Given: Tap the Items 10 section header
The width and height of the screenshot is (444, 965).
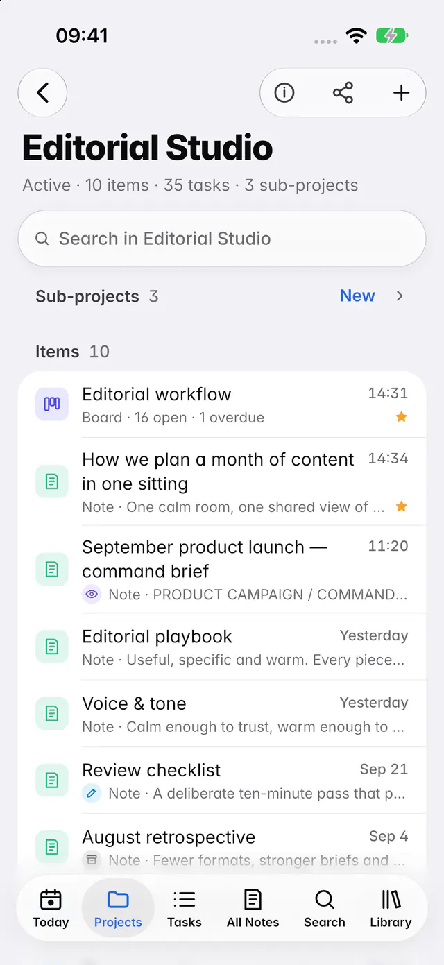Looking at the screenshot, I should (x=72, y=352).
